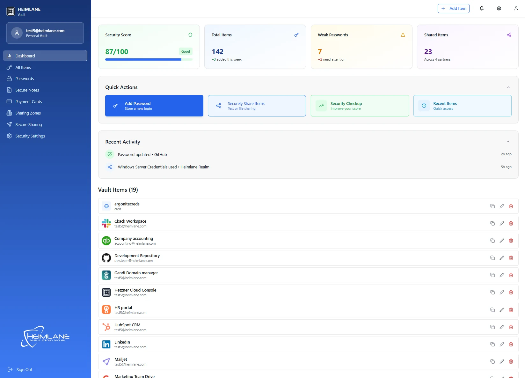Delete the argonitecreds item
525x378 pixels.
tap(511, 206)
